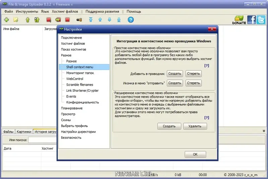Click Создать for Иконка в меню отправить

point(175,83)
